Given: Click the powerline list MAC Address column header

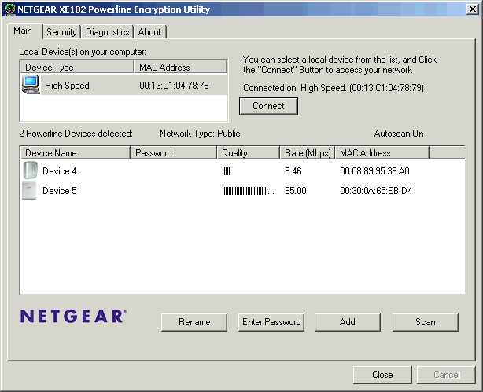Looking at the screenshot, I should (x=382, y=153).
